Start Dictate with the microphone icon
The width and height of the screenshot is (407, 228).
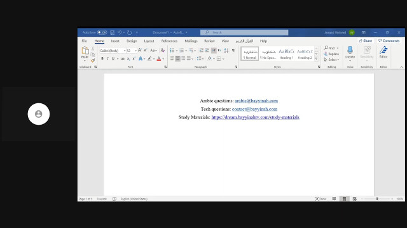coord(350,54)
